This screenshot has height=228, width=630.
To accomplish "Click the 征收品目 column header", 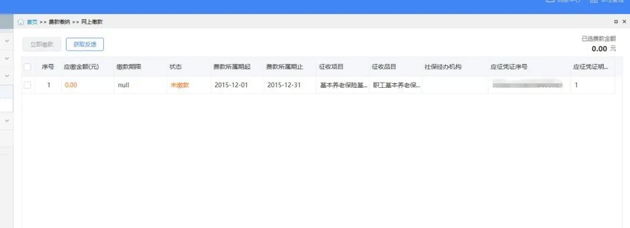I will [384, 67].
